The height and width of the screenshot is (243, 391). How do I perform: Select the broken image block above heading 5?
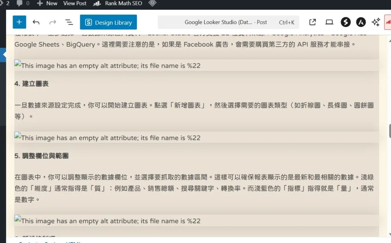pyautogui.click(x=197, y=138)
